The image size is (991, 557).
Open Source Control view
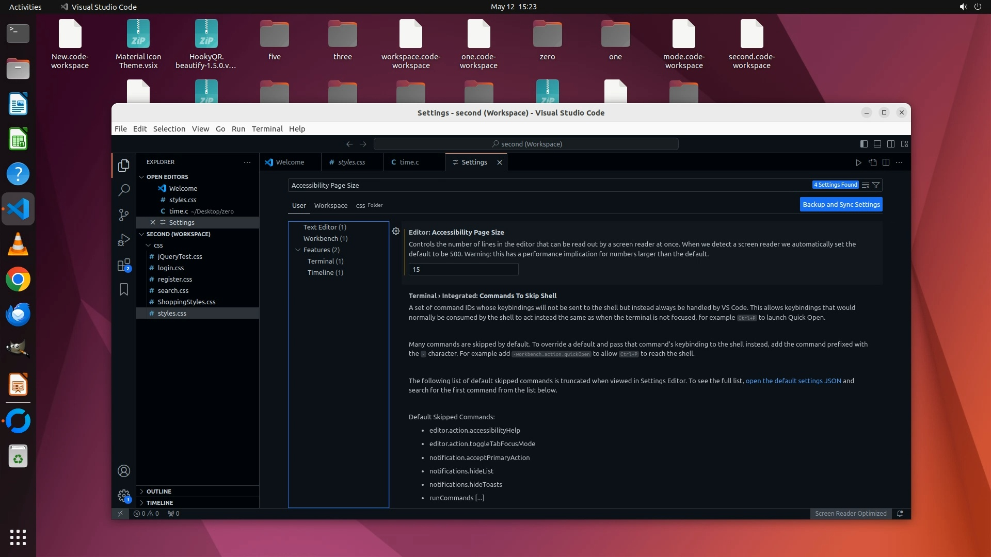coord(124,215)
